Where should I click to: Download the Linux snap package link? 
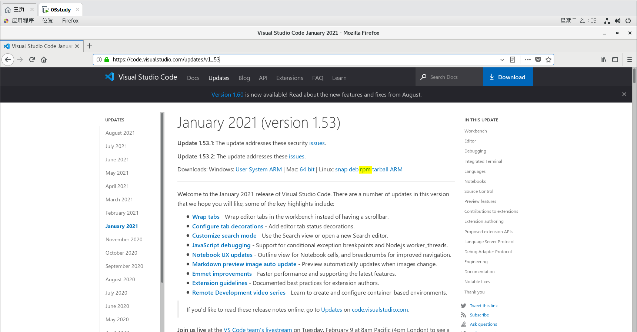click(x=341, y=170)
